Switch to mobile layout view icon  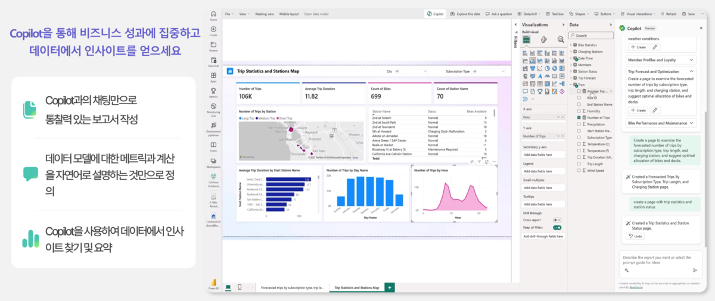[240, 287]
